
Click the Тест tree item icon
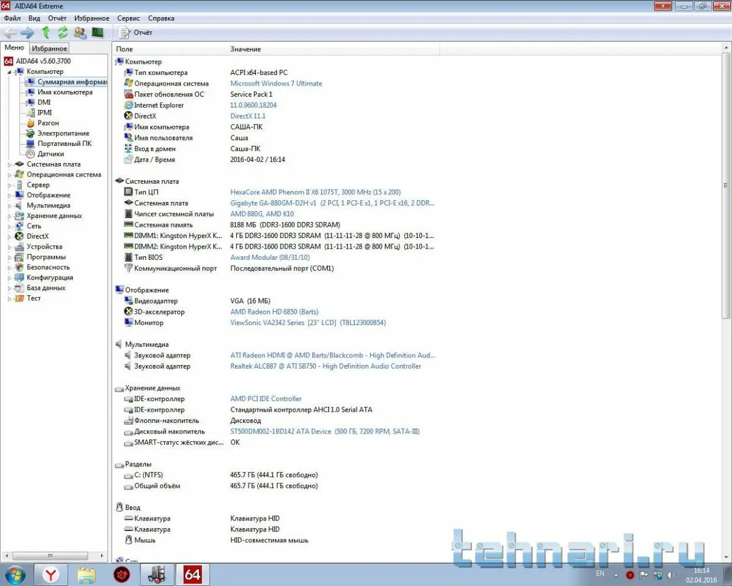click(x=19, y=298)
